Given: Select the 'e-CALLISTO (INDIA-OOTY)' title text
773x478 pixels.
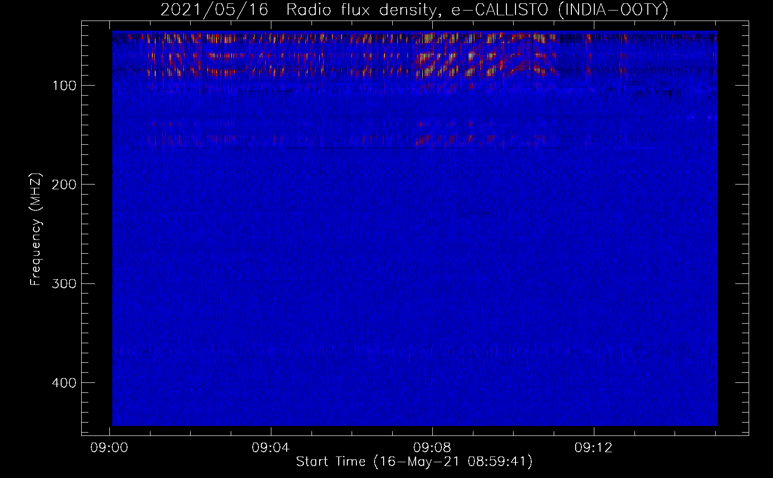Looking at the screenshot, I should [x=559, y=10].
